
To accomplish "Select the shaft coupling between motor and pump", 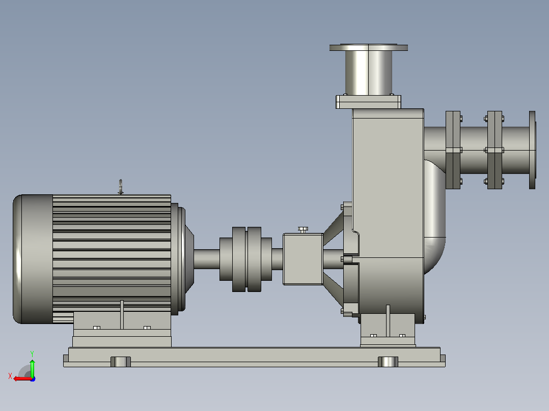I will [x=246, y=259].
